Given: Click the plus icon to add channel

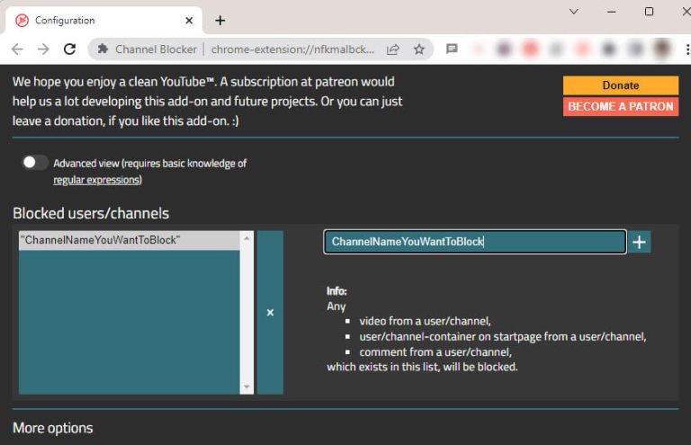Looking at the screenshot, I should (639, 242).
